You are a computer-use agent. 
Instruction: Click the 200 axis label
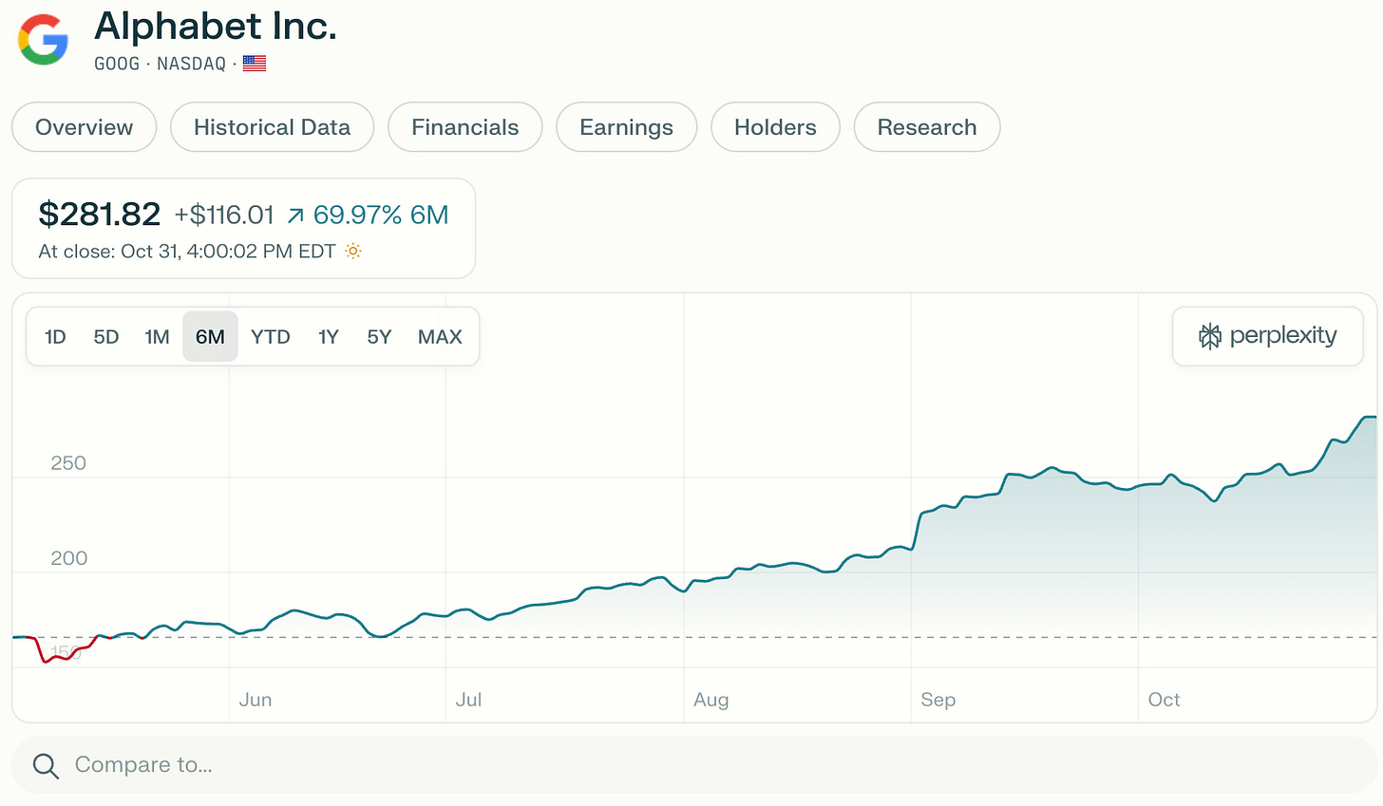[x=68, y=558]
